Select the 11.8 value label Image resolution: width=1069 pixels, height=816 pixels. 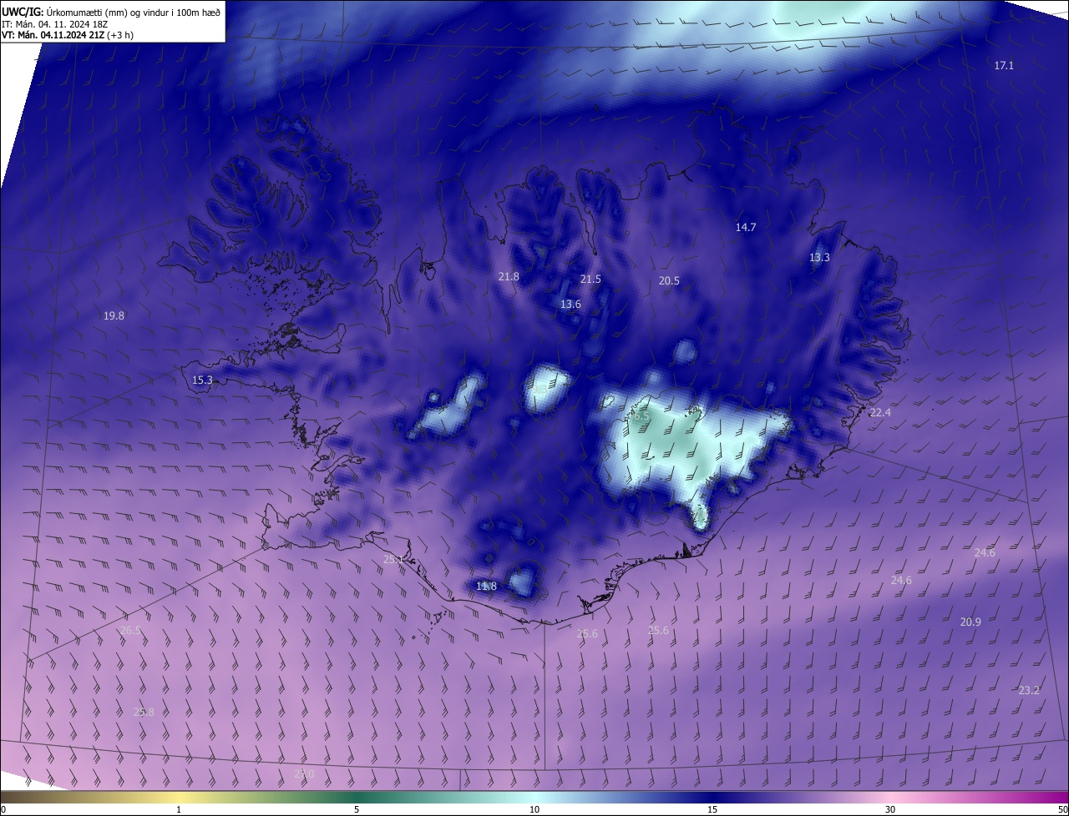click(486, 587)
